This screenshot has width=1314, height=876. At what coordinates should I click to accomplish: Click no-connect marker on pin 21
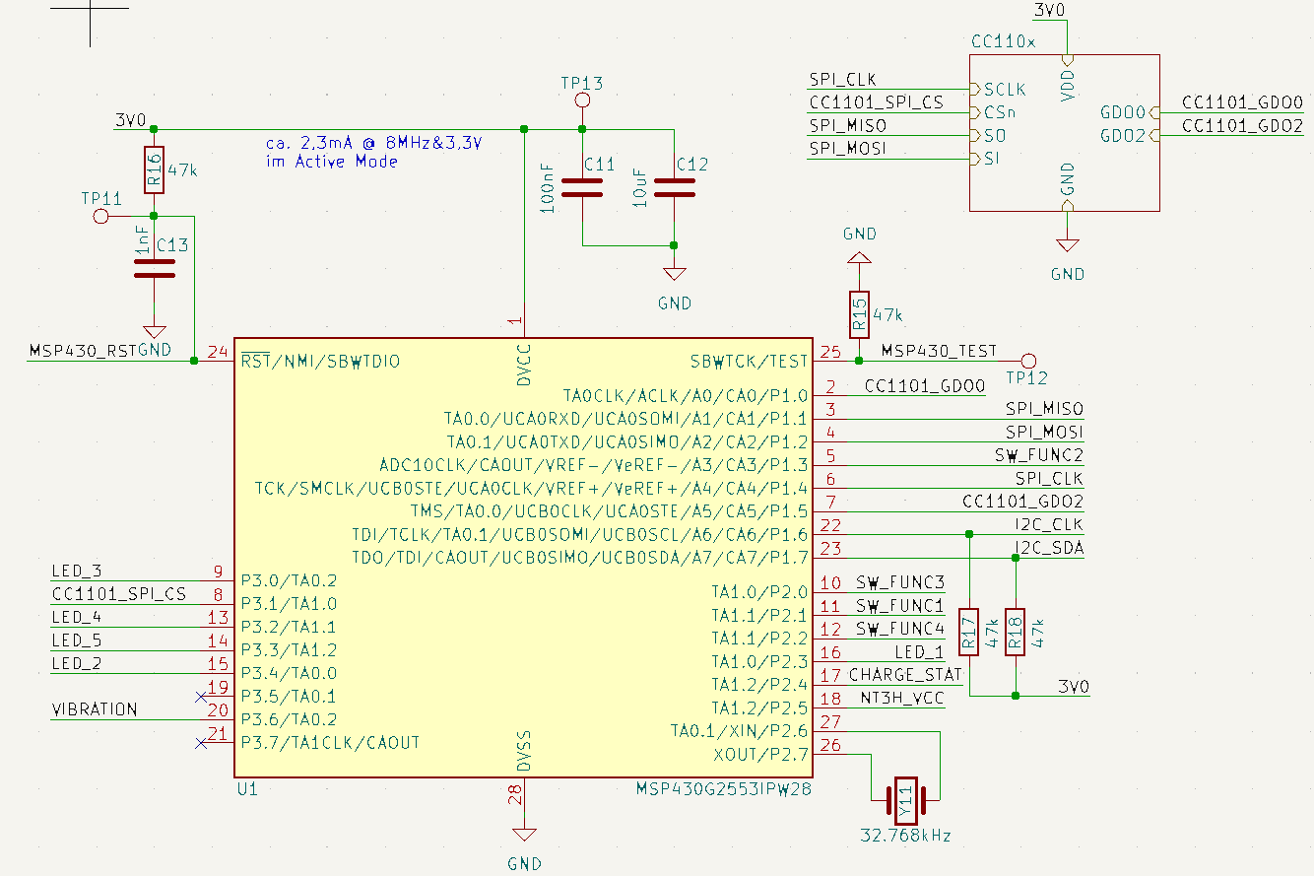(x=201, y=743)
